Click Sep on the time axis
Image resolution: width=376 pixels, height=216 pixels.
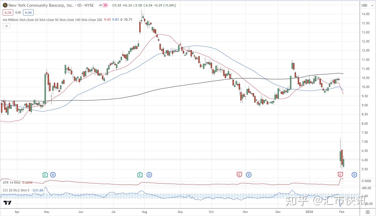click(x=180, y=212)
